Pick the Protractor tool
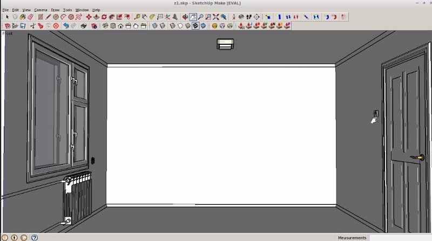The height and width of the screenshot is (241, 432). coord(152,17)
